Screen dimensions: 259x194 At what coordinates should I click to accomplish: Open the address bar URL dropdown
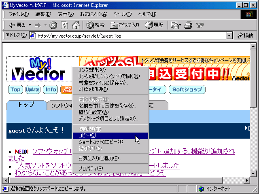[x=229, y=36]
